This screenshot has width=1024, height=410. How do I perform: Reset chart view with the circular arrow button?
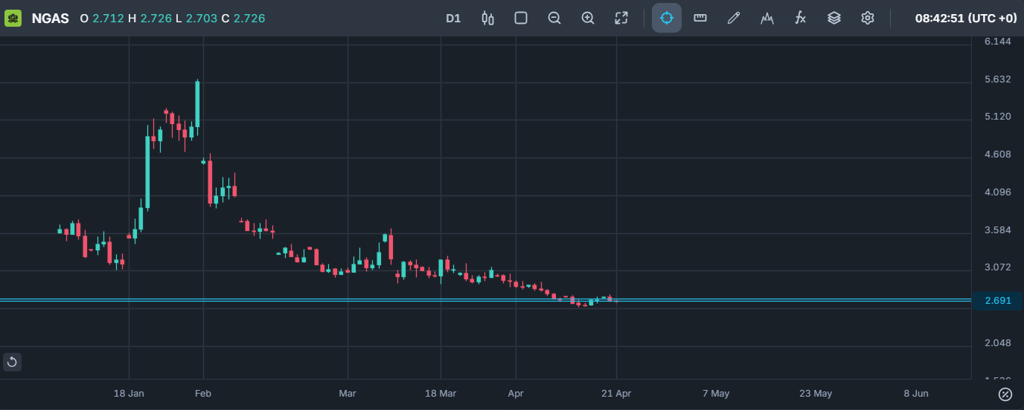click(x=12, y=362)
